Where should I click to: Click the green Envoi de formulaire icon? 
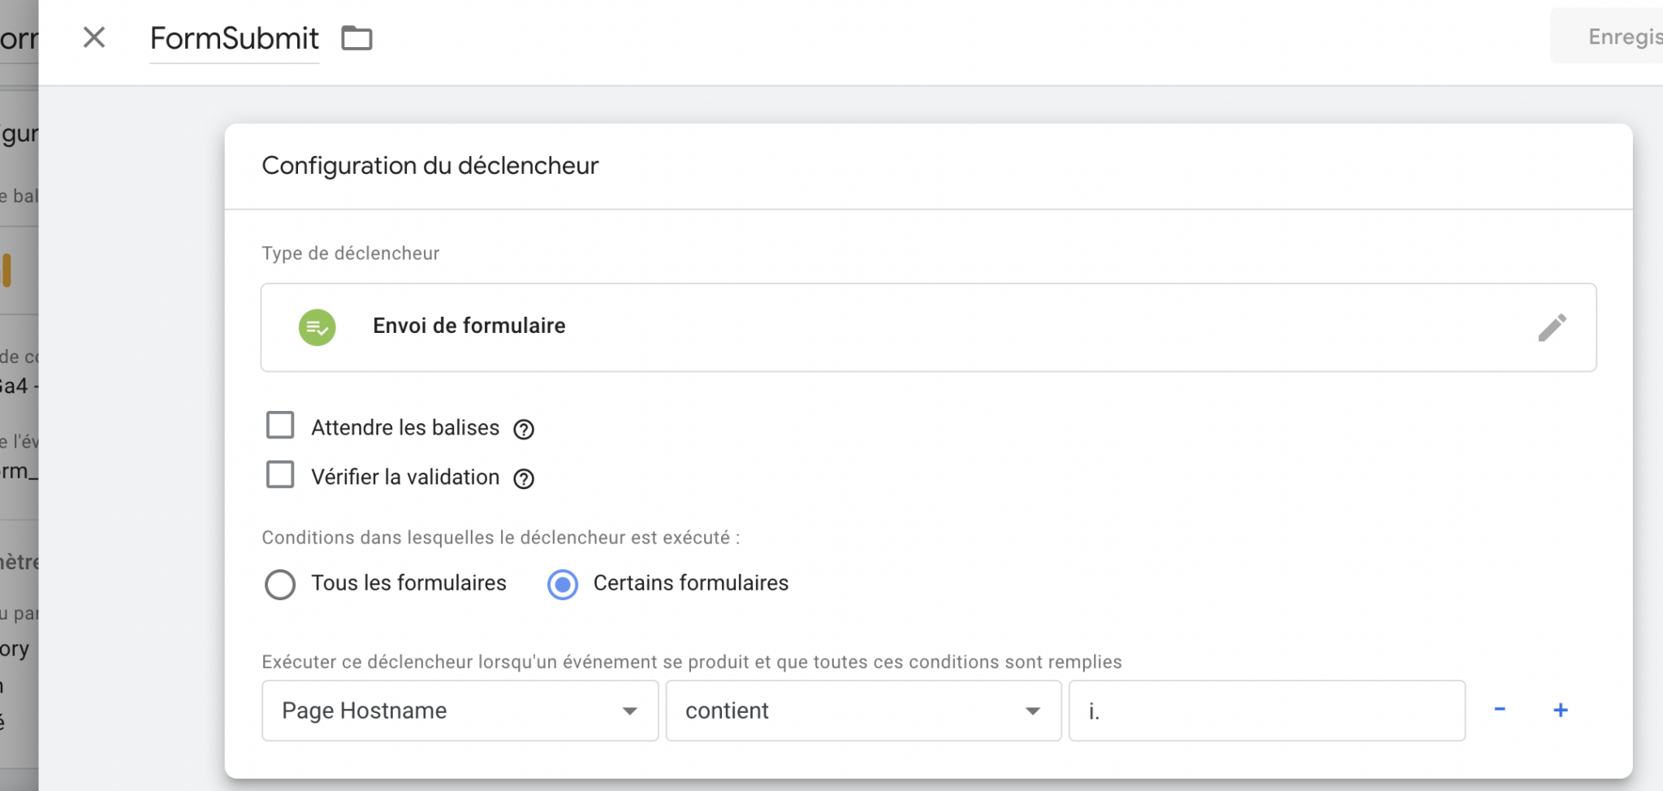[x=317, y=327]
